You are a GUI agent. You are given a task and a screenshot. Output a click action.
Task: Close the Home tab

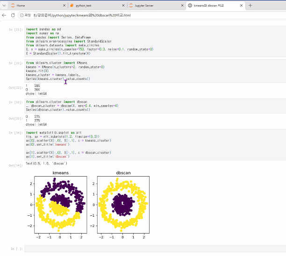click(x=64, y=6)
